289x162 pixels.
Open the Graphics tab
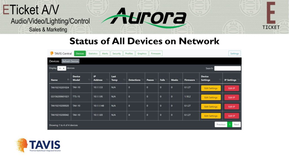[142, 53]
